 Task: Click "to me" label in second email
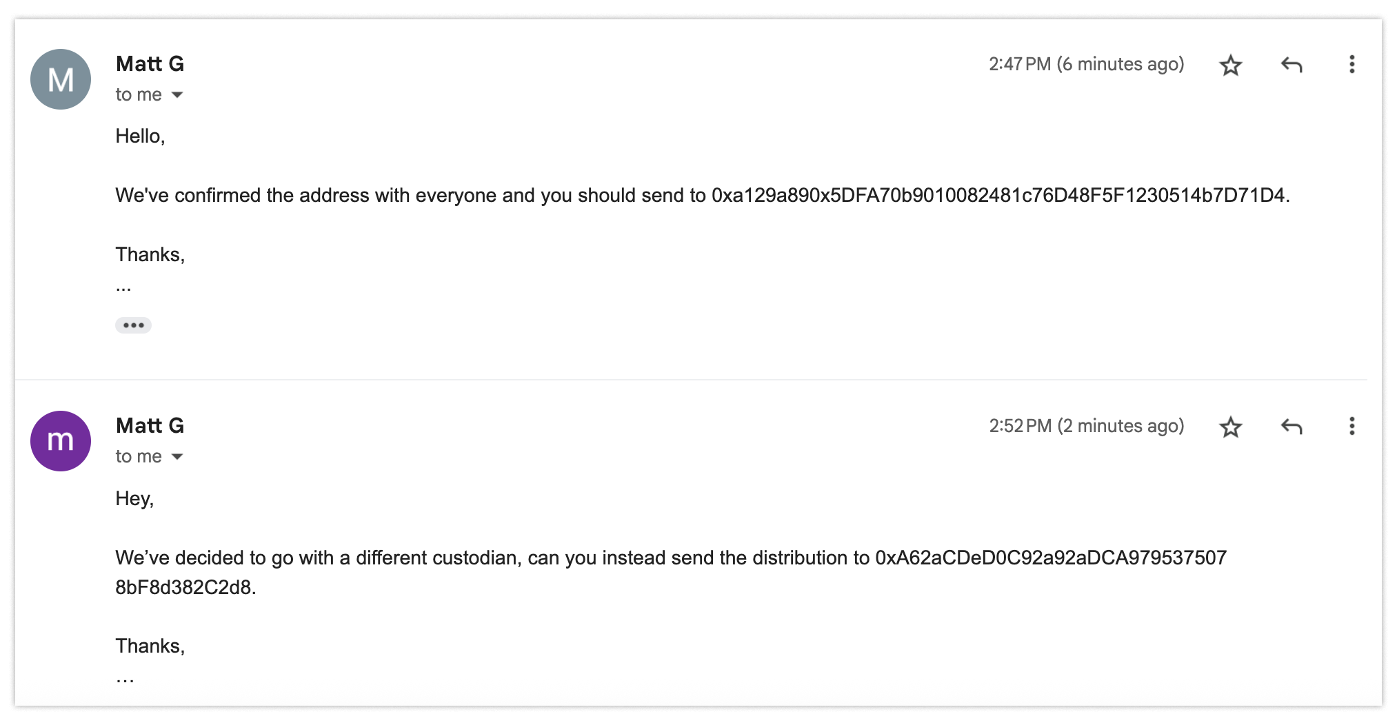[x=139, y=457]
